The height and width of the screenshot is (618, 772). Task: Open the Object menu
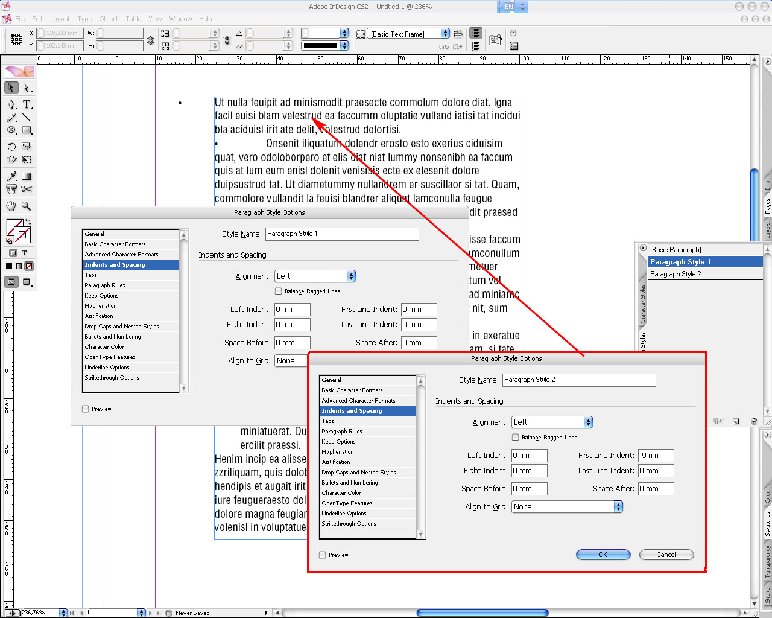(109, 19)
